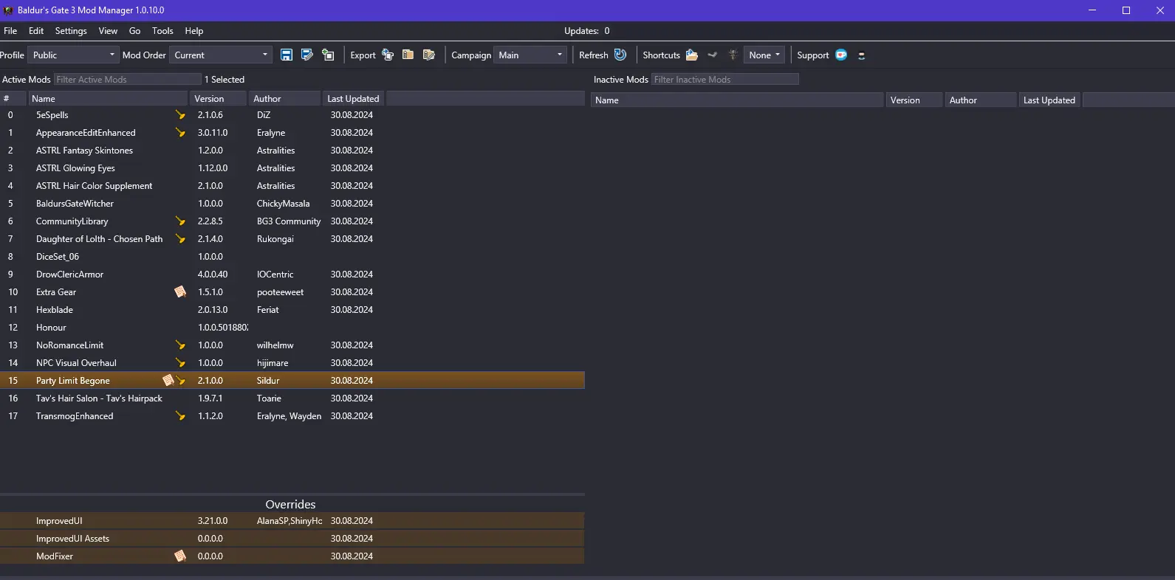Viewport: 1175px width, 580px height.
Task: Click the GitHub icon next to Support
Action: pos(861,55)
